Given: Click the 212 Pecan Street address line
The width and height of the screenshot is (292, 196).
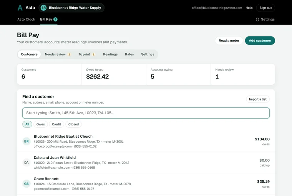Looking at the screenshot, I should (81, 163).
